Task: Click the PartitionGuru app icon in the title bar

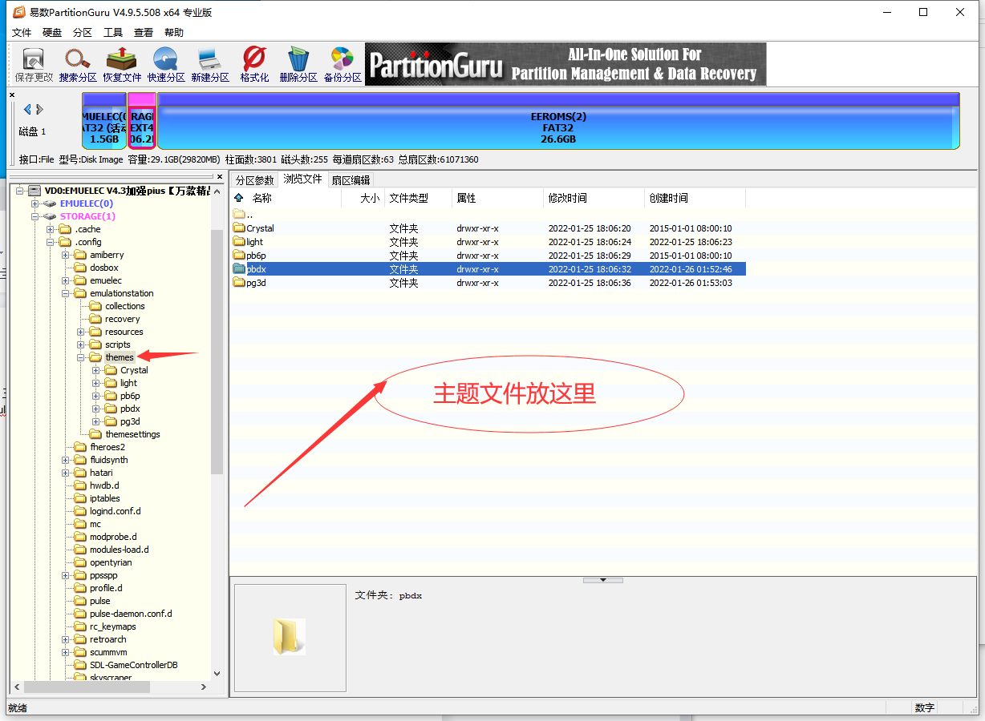Action: pyautogui.click(x=19, y=12)
